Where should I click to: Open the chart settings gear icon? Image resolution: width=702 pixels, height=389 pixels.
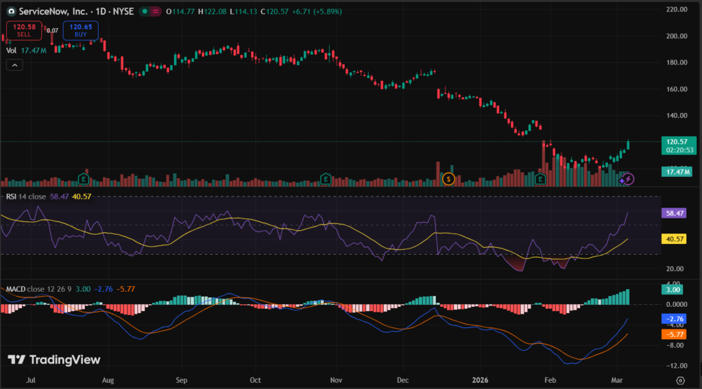coord(679,379)
